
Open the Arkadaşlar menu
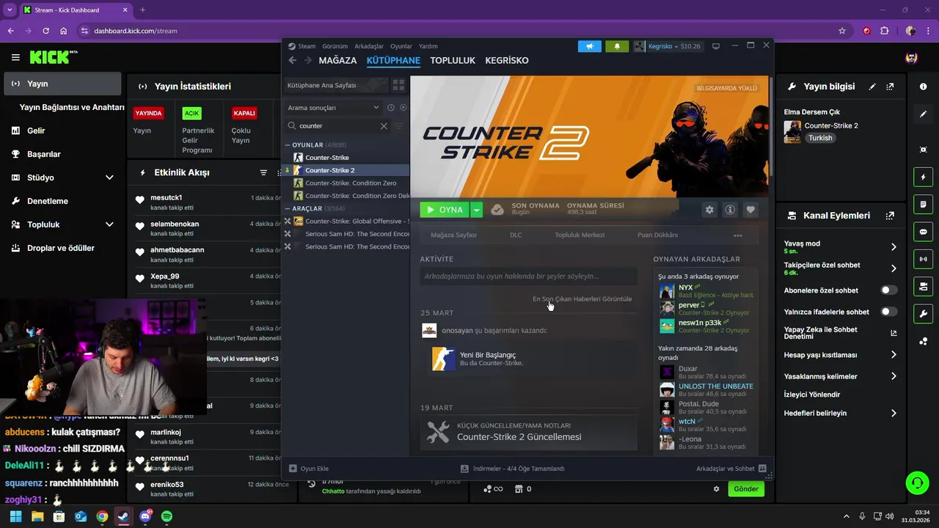369,46
